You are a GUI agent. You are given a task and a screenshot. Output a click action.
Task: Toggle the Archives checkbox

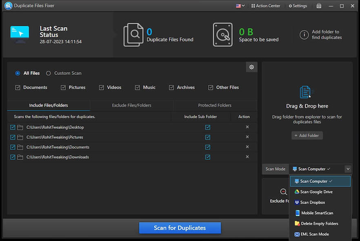click(x=171, y=88)
